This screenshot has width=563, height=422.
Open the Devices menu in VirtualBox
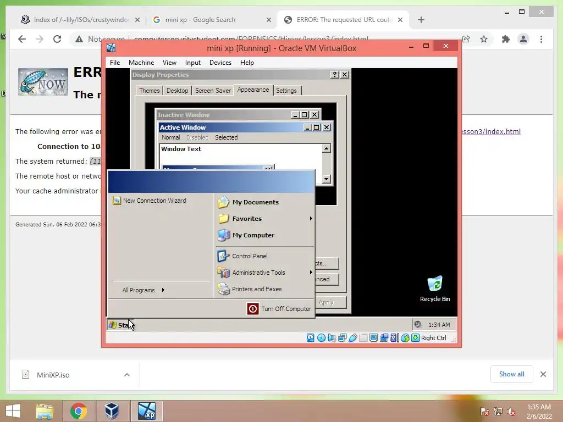[220, 63]
